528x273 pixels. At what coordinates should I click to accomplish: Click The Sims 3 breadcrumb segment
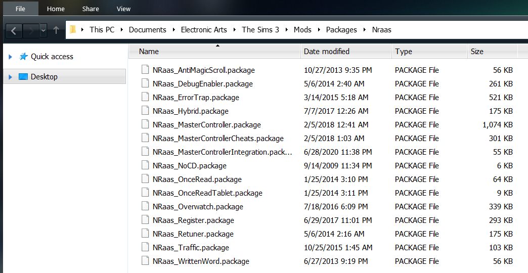coord(260,30)
